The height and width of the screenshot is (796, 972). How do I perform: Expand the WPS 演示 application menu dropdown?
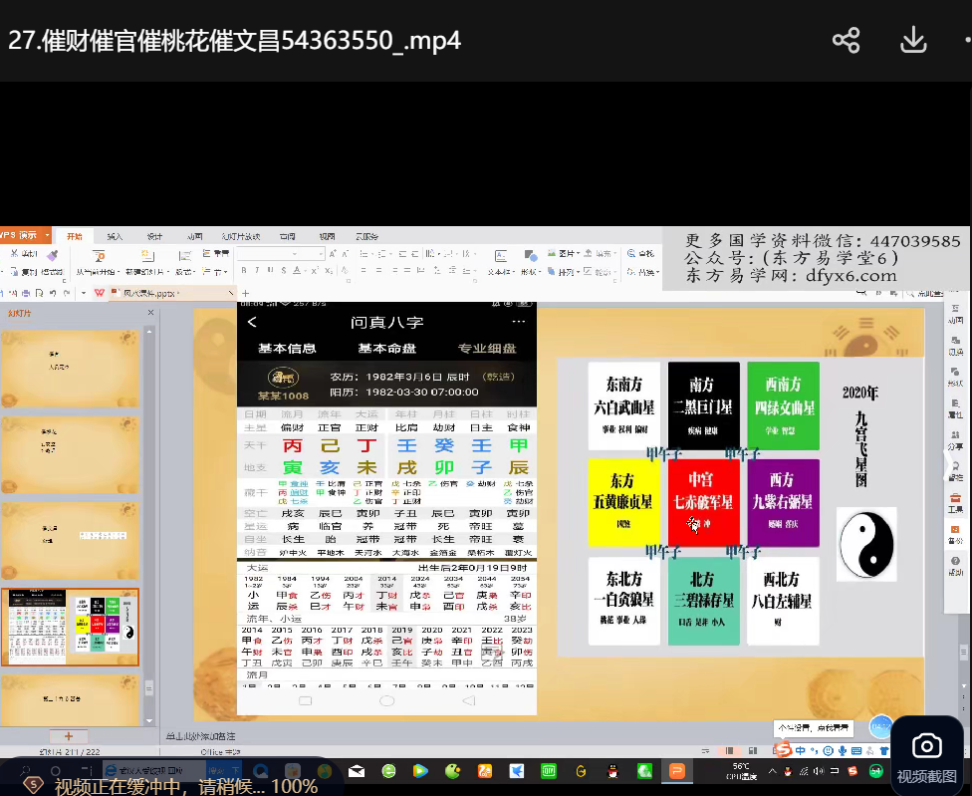(x=45, y=235)
